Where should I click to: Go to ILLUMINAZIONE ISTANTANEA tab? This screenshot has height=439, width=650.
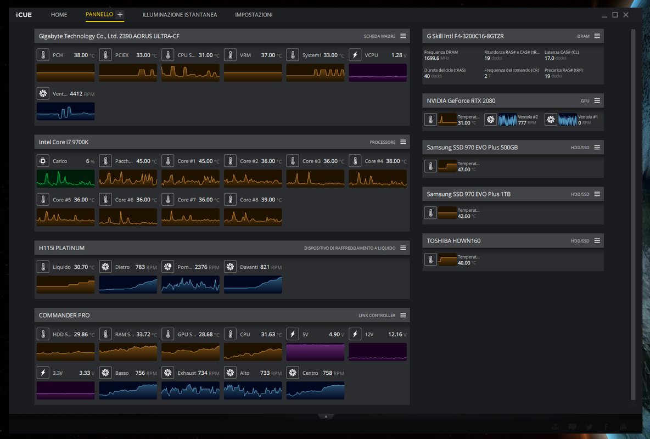180,14
